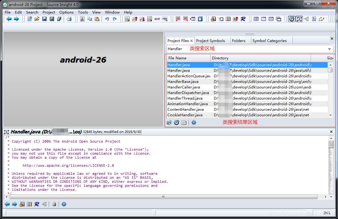The image size is (338, 219).
Task: Open Replace with the X→Y icon
Action: pyautogui.click(x=157, y=19)
